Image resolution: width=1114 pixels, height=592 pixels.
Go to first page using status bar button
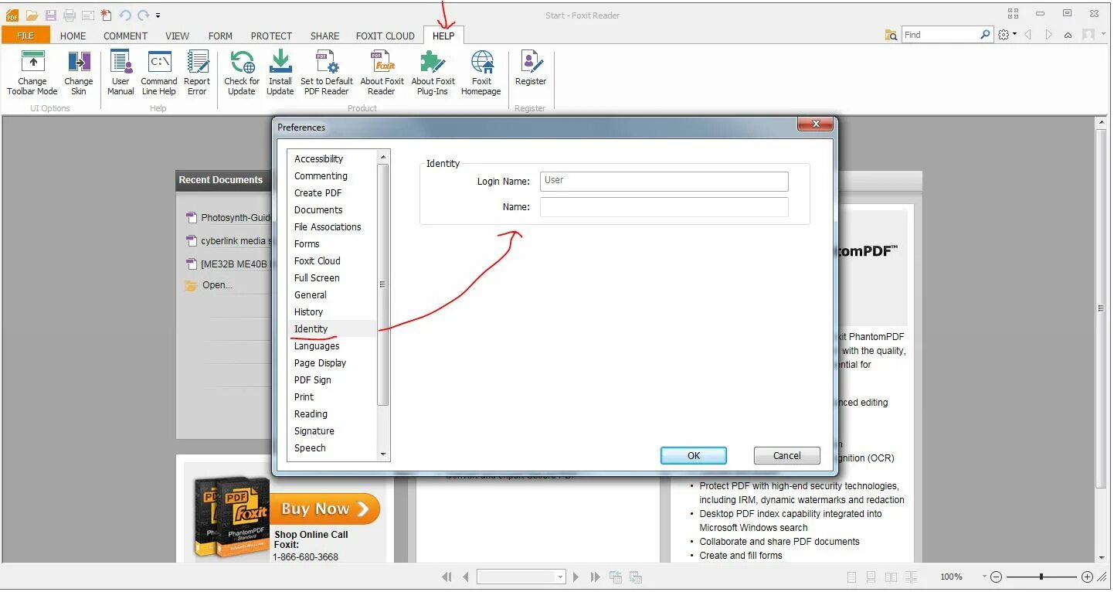coord(447,577)
